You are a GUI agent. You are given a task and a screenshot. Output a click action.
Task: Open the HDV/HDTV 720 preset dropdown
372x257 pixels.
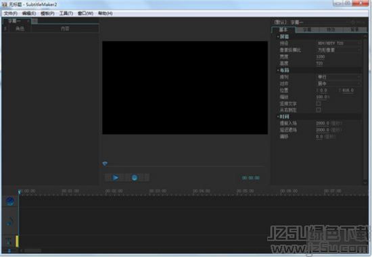[x=339, y=43]
